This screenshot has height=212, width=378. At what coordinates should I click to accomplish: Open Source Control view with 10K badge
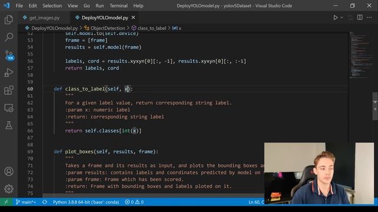[x=9, y=55]
